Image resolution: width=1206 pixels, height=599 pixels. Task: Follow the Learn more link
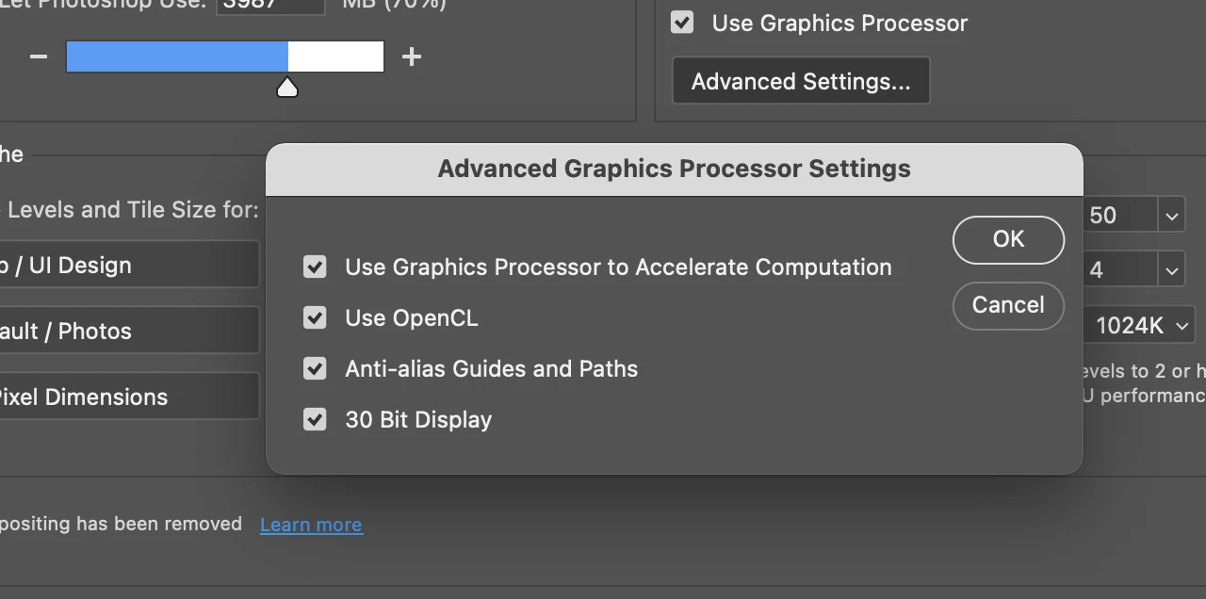pos(311,526)
